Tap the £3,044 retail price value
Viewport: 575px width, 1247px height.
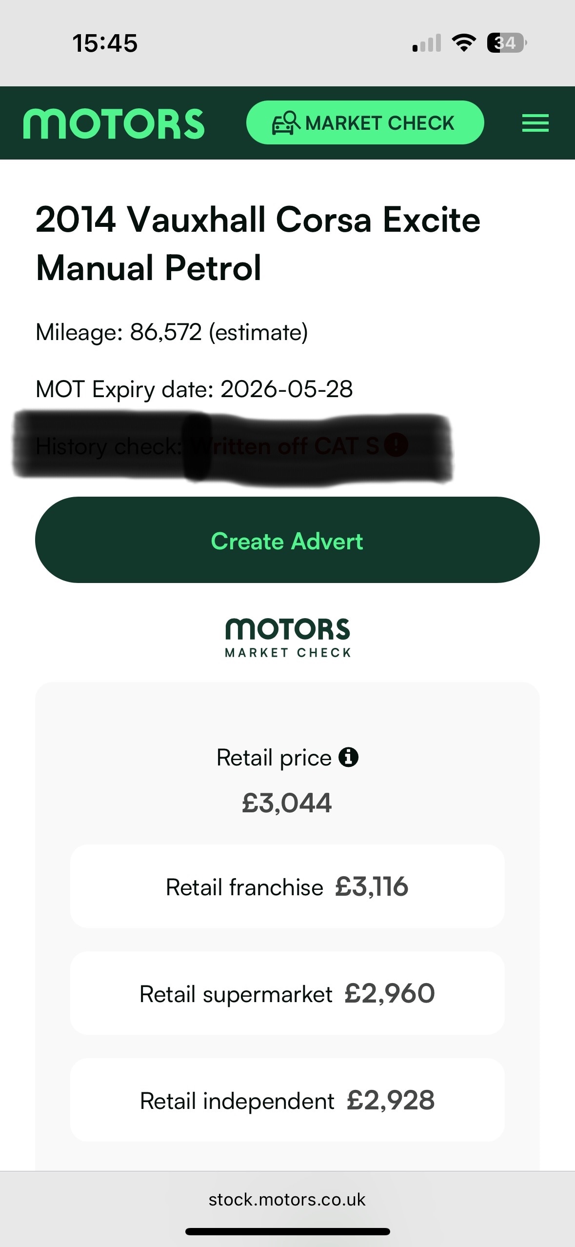click(287, 803)
